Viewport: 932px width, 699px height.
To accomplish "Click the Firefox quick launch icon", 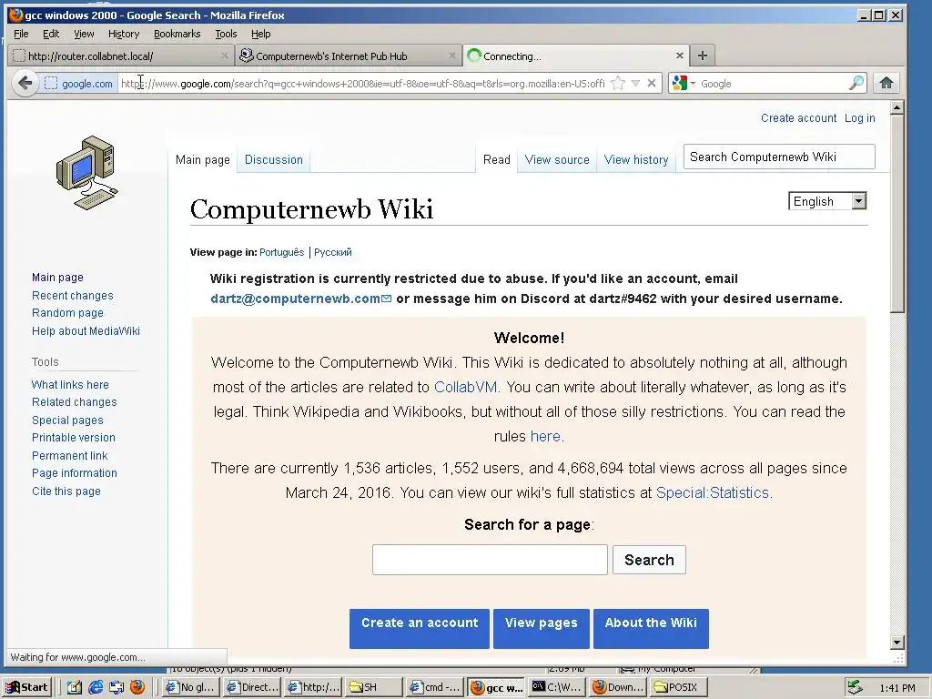I will [x=137, y=687].
